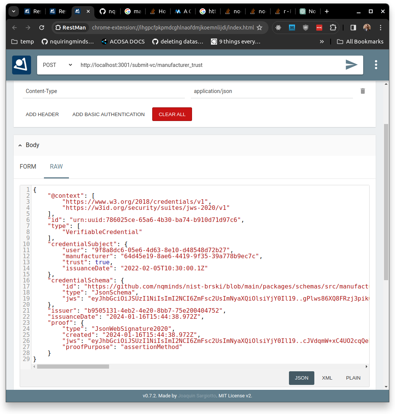Open the tab search dropdown arrow
395x414 pixels.
(x=14, y=11)
